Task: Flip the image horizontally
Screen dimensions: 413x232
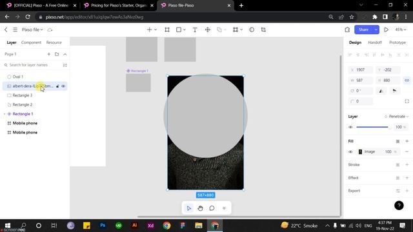Action: point(381,91)
